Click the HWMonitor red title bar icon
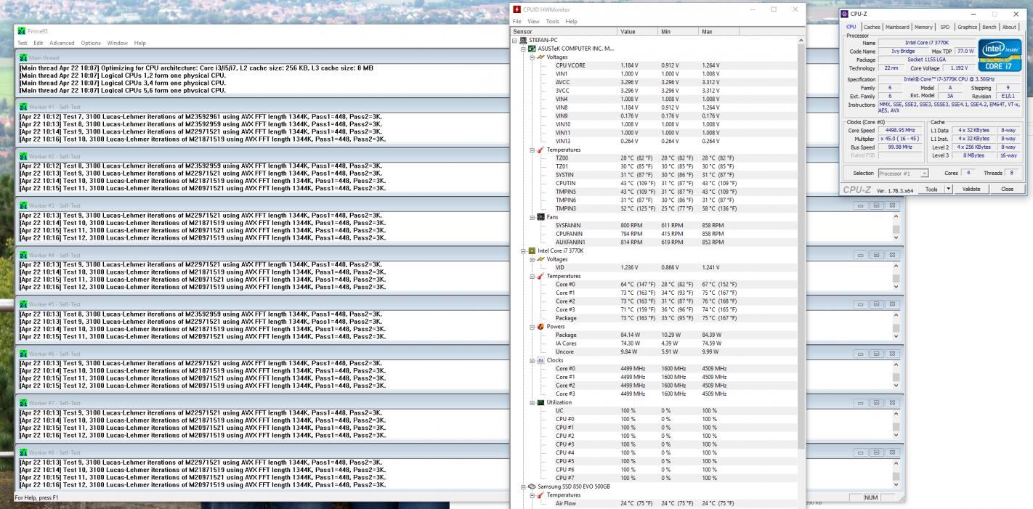 517,9
